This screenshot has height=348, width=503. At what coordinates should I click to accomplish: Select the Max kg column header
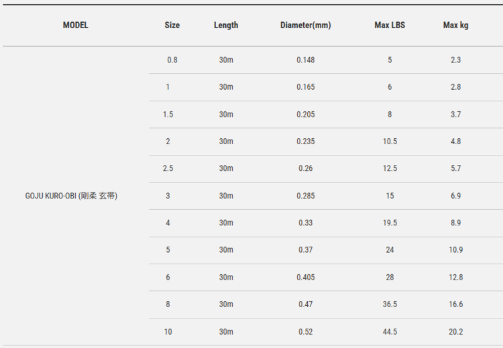(456, 25)
